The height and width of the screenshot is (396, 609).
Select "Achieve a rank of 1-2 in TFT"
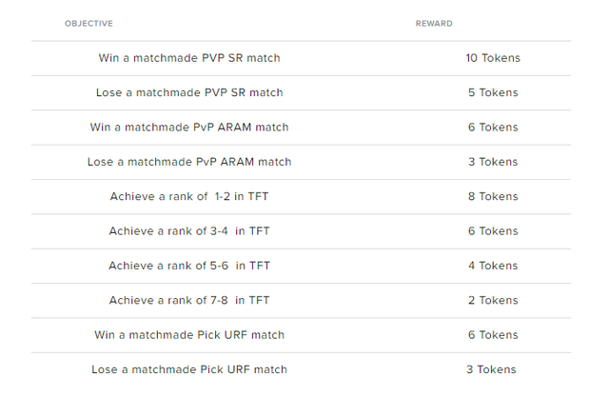coord(189,196)
